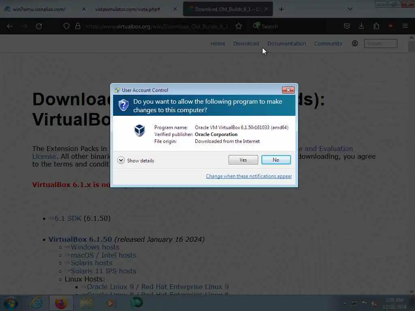Click 'Downloaded from the Internet' file origin text
Screen dimensions: 415x311
coord(227,141)
